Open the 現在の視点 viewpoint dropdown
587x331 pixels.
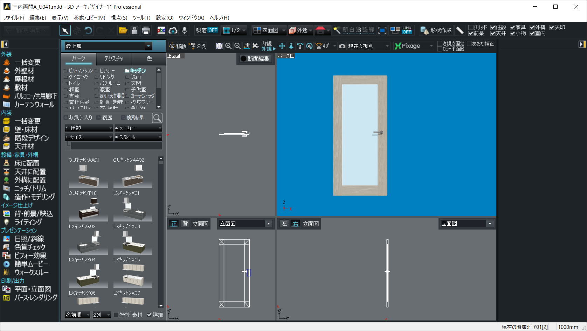387,46
